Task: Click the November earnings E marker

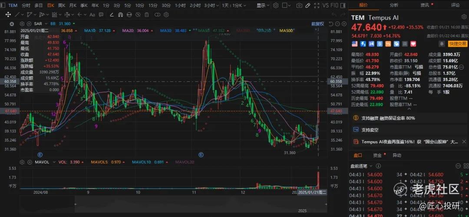Action: (201, 154)
